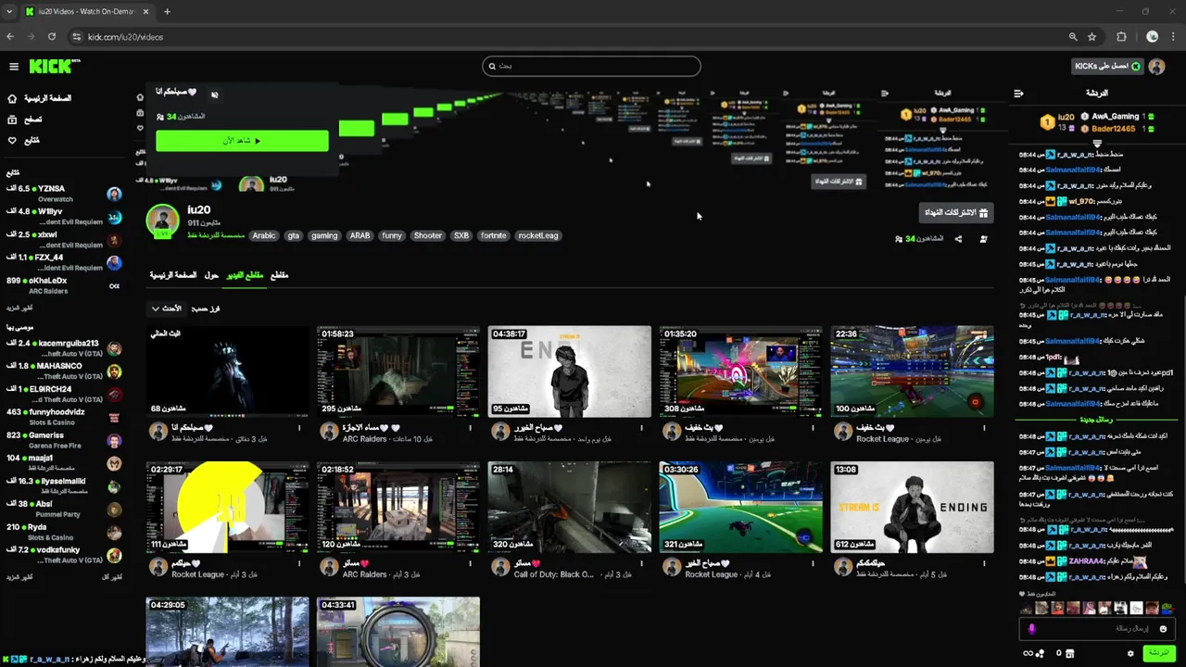Reload the page in browser
1186x667 pixels.
[52, 37]
